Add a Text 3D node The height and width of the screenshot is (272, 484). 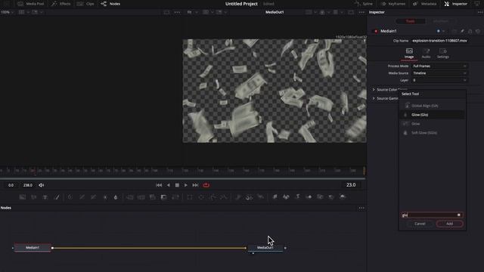coord(297,197)
